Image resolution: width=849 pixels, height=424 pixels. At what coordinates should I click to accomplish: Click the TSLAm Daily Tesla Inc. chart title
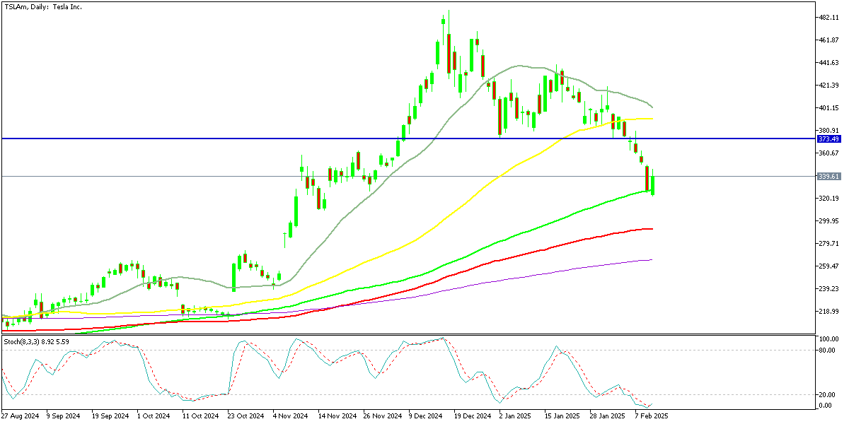tap(42, 6)
